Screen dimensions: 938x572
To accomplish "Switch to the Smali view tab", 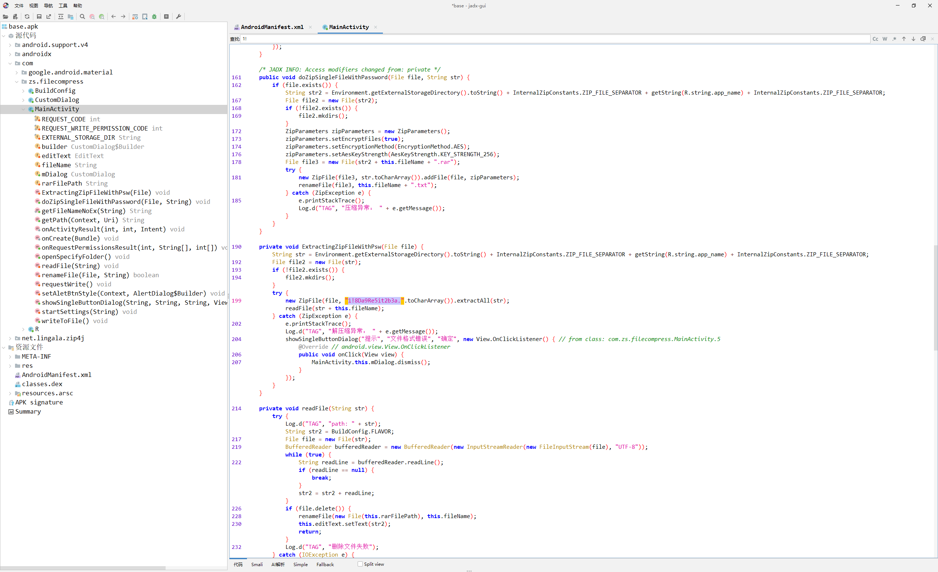I will click(257, 564).
